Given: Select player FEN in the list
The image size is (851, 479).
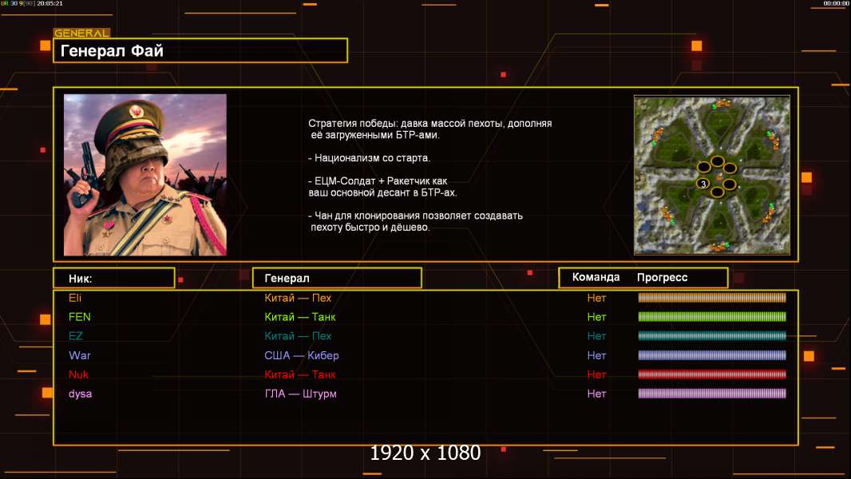Looking at the screenshot, I should tap(80, 317).
